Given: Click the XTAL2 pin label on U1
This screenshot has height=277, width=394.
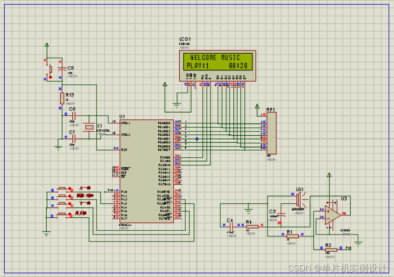Looking at the screenshot, I should tap(126, 135).
